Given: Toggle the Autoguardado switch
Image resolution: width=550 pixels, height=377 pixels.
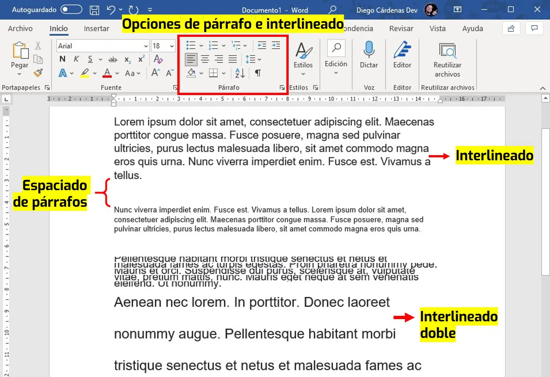Looking at the screenshot, I should pos(71,10).
